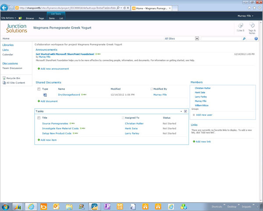Screen dimensions: 263x211
Task: Toggle select-all checkbox in Shared Documents header
Action: pyautogui.click(x=39, y=89)
